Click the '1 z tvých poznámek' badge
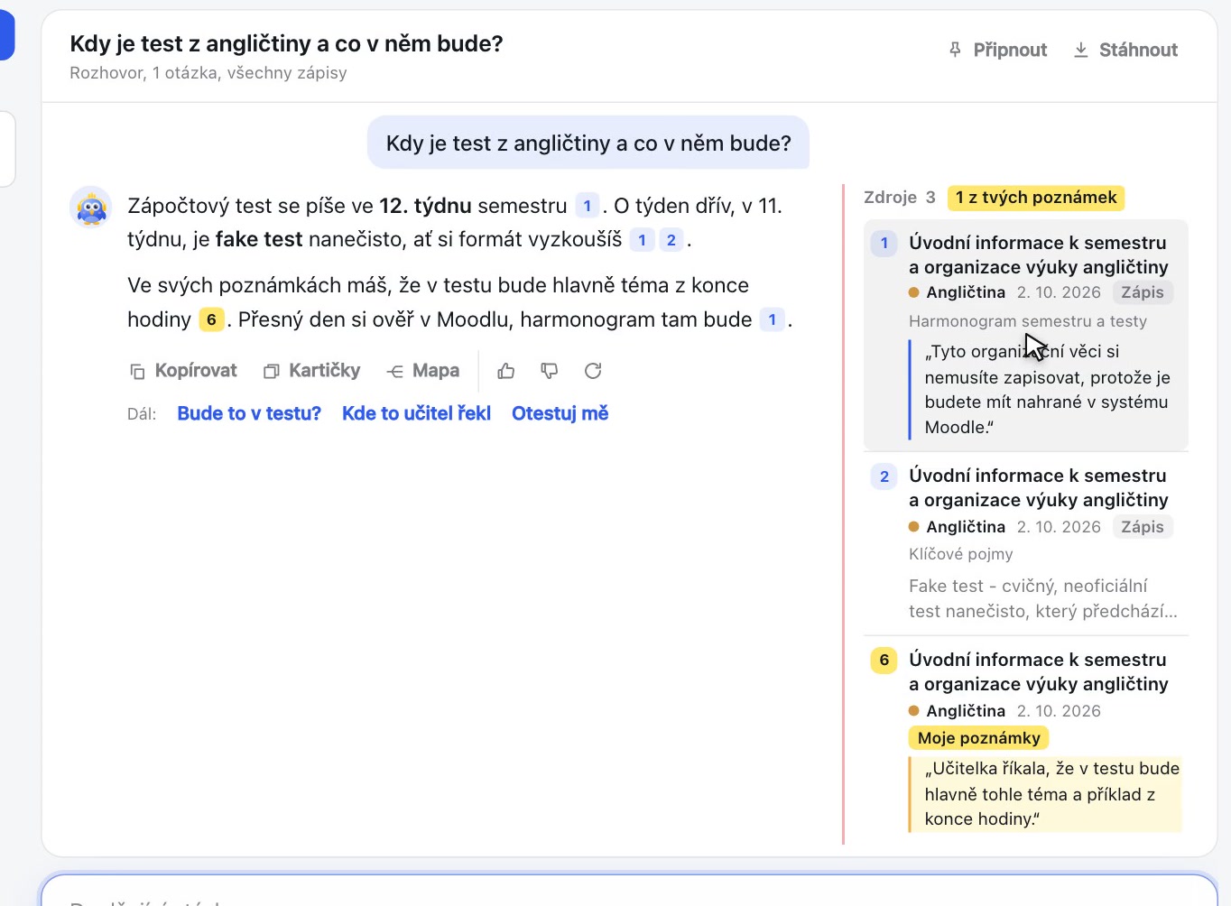 [x=1036, y=198]
